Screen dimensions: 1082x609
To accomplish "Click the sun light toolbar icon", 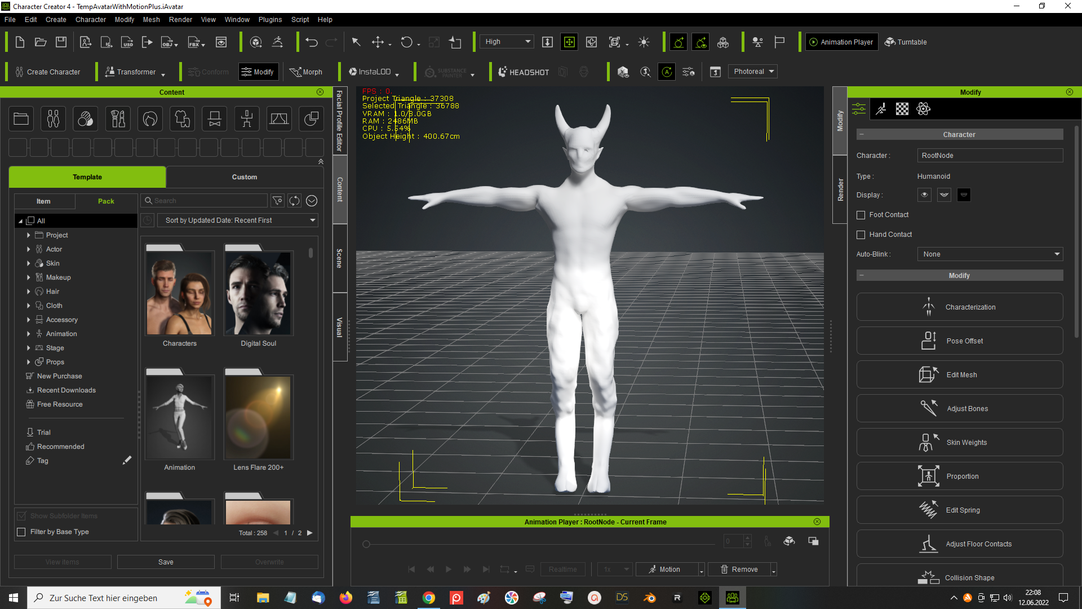I will [644, 42].
